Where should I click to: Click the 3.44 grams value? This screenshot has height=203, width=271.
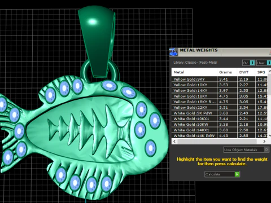coord(224,119)
